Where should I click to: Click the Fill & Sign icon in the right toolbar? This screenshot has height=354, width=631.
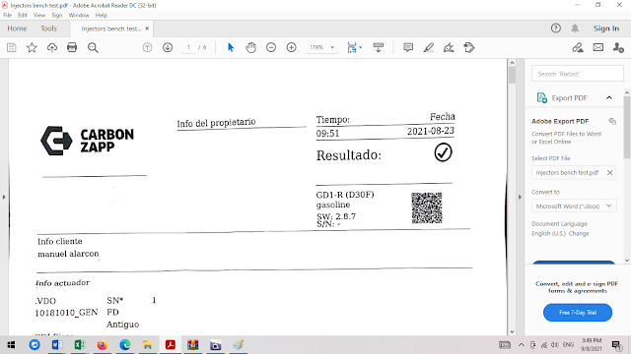[578, 48]
